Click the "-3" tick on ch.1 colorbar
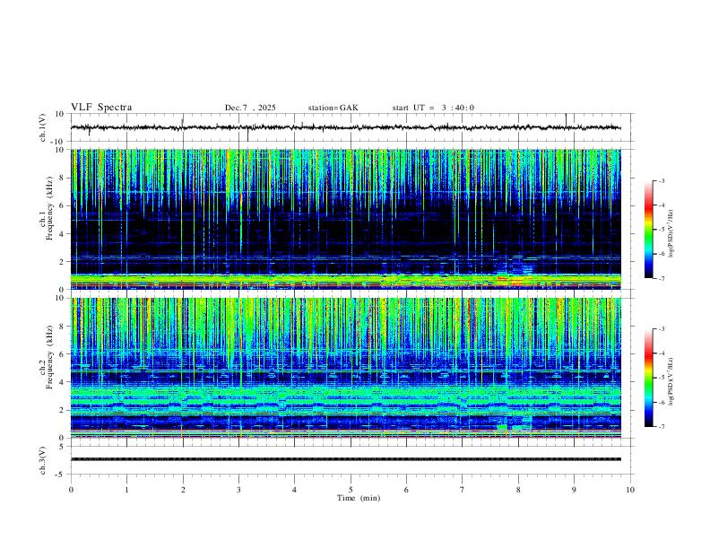 [661, 180]
